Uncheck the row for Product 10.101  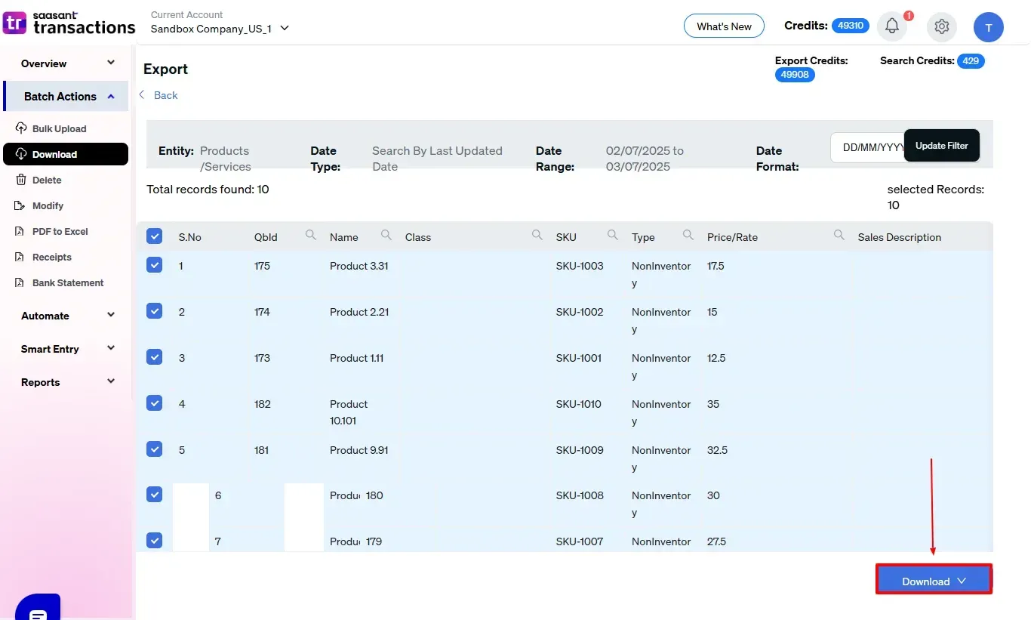[x=155, y=403]
